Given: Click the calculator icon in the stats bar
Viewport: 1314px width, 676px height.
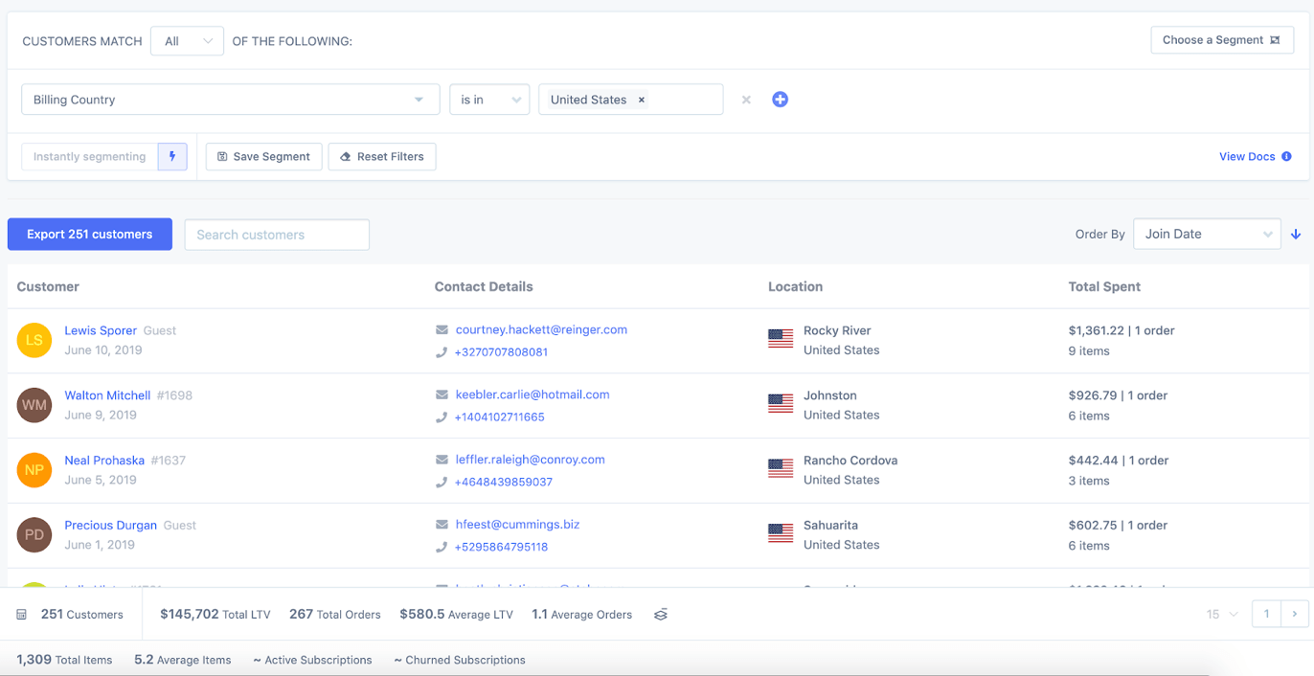Looking at the screenshot, I should (x=24, y=614).
